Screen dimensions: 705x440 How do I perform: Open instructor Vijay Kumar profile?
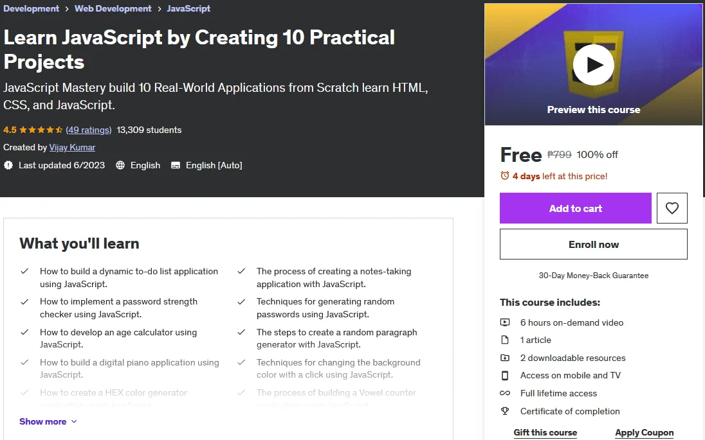72,147
